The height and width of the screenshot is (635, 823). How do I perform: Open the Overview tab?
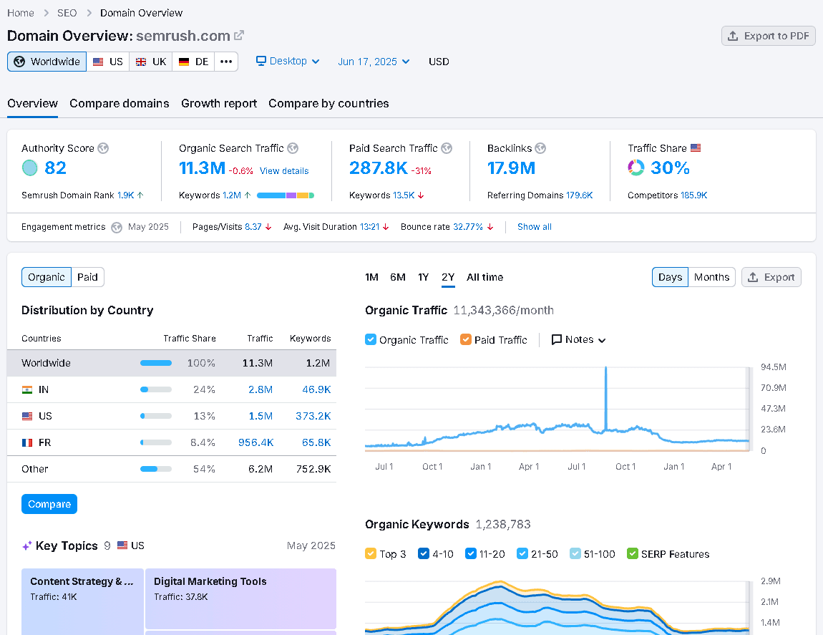[x=32, y=104]
